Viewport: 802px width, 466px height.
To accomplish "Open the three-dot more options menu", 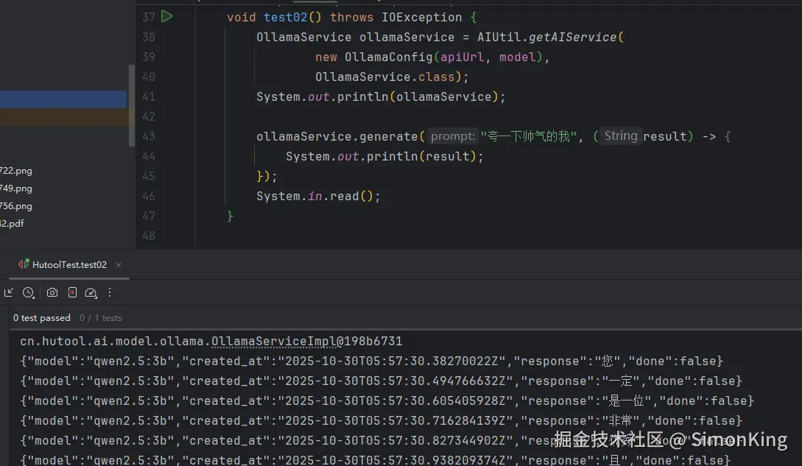I will click(110, 292).
